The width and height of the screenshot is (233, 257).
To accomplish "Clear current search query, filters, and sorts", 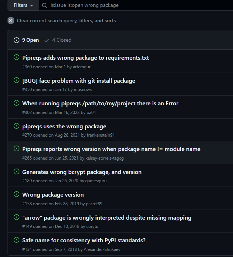I will 66,20.
